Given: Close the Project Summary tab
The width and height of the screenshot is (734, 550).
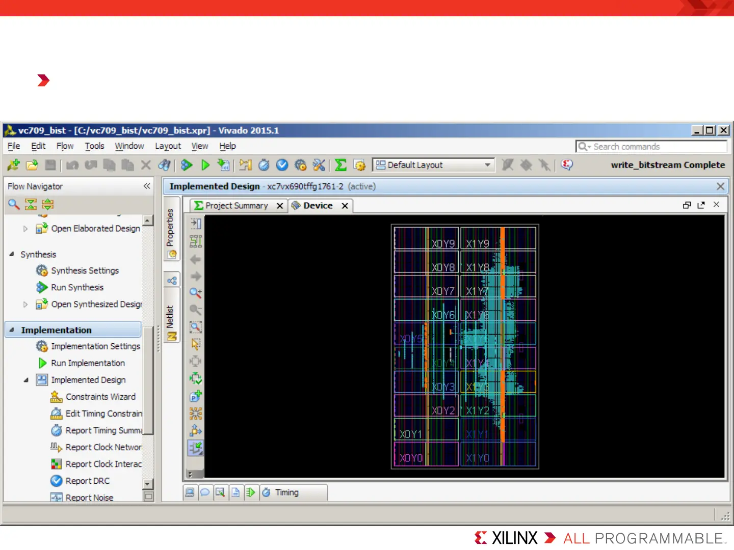Looking at the screenshot, I should [280, 206].
